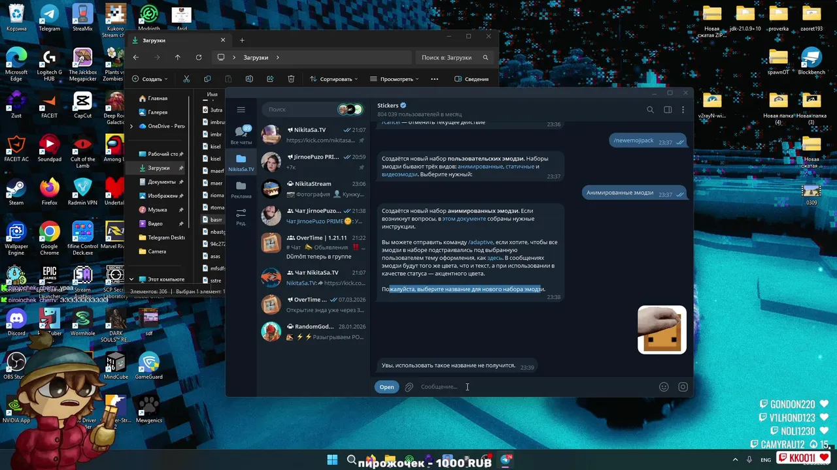Open the emoji picker in Telegram
This screenshot has width=837, height=470.
click(664, 387)
